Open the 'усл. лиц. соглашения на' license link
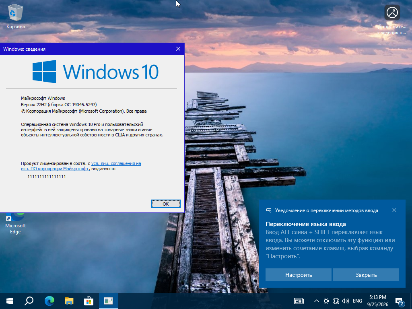412x309 pixels. tap(116, 163)
